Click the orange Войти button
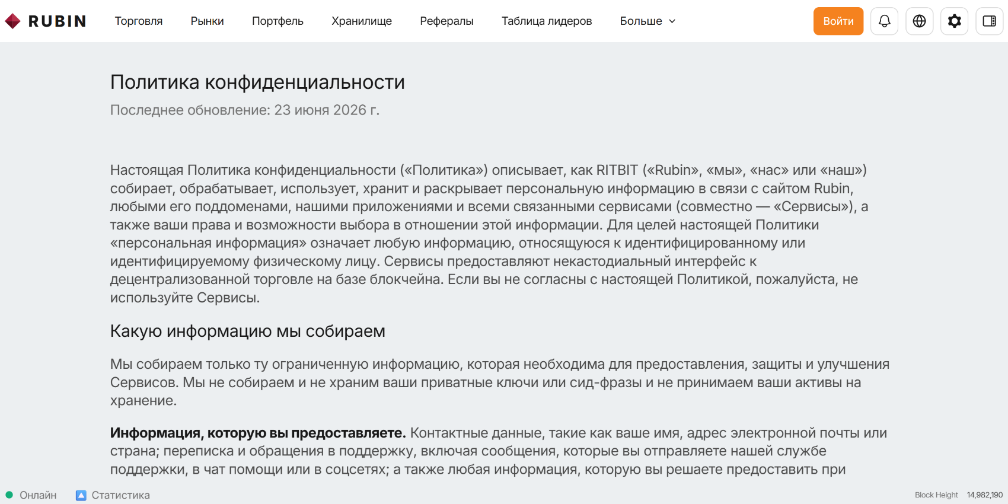 click(838, 21)
